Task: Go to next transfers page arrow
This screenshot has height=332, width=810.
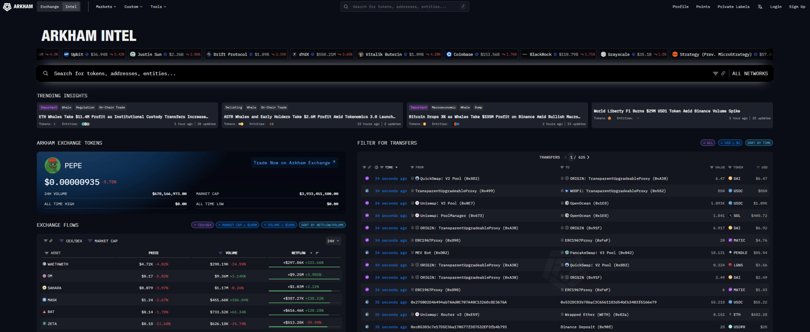Action: (588, 157)
